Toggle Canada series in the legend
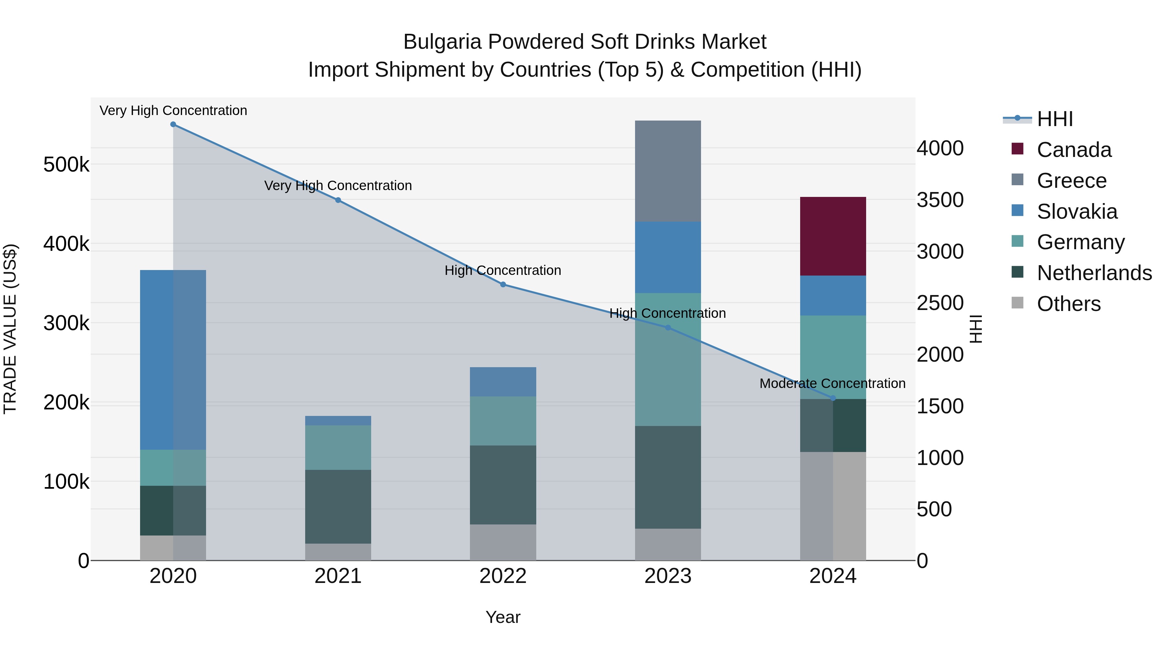Viewport: 1170px width, 658px height. pos(1061,150)
